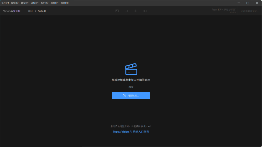Click the 浏览视频 browse button
Screen dimensions: 262x147
tap(131, 96)
